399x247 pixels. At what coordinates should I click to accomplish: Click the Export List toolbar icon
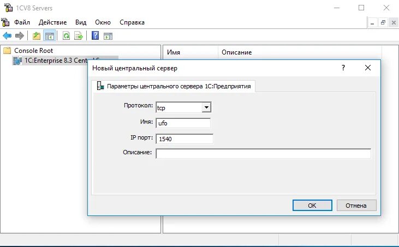[79, 36]
